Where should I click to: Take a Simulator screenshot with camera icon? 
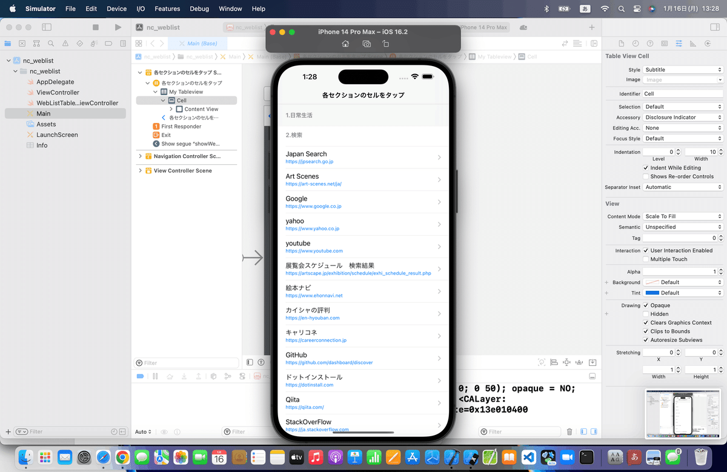(x=367, y=44)
